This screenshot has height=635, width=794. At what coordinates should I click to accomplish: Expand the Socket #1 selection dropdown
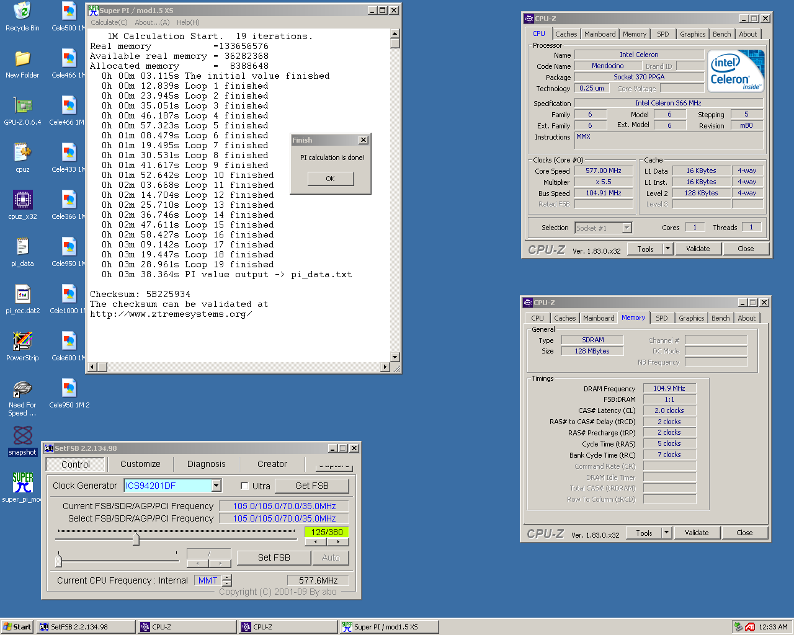pos(627,228)
